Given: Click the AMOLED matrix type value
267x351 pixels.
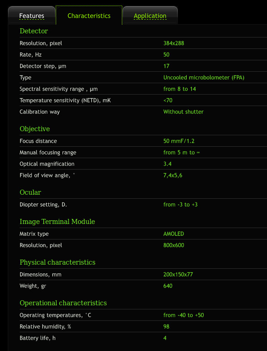Looking at the screenshot, I should coord(173,234).
